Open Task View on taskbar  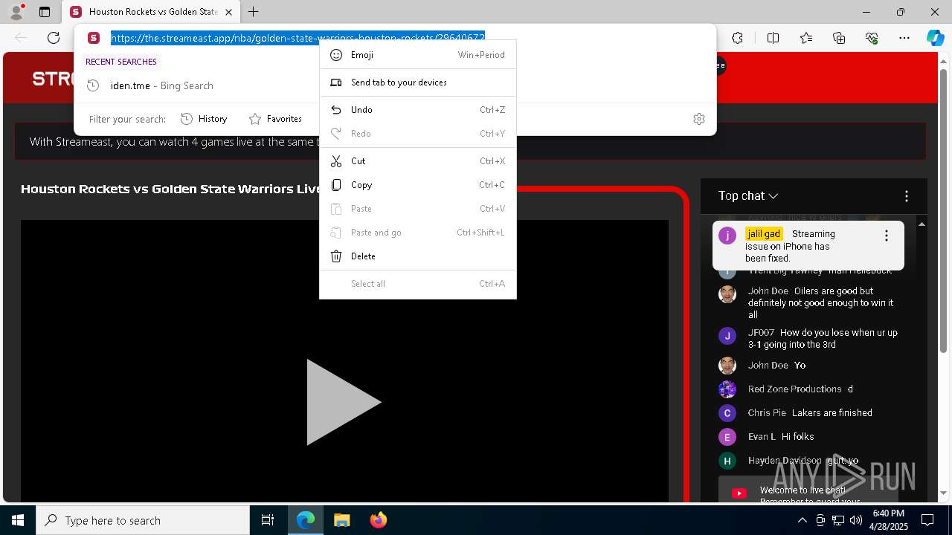(x=268, y=520)
